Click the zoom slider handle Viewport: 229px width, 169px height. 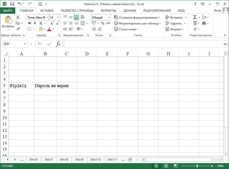[x=197, y=166]
